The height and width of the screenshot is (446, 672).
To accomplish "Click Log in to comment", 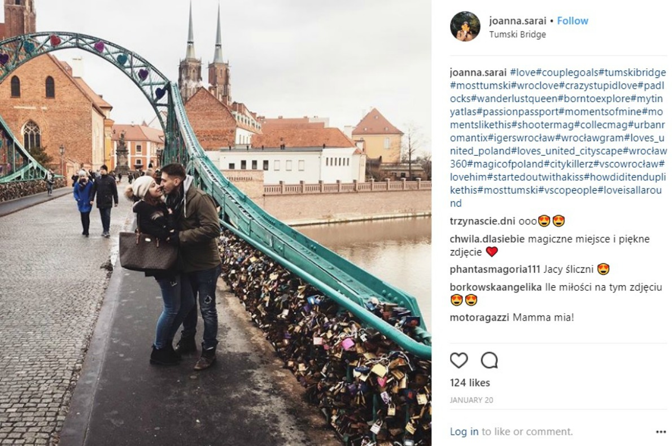I will point(464,431).
